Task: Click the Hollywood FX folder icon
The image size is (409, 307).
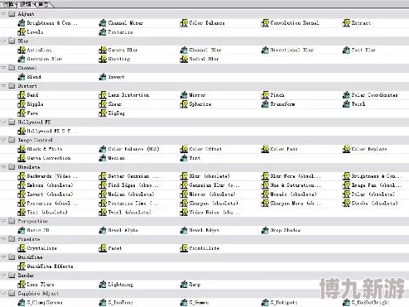Action: [x=12, y=122]
